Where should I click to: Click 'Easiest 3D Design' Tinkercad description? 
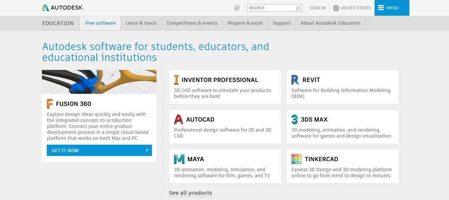(x=342, y=172)
